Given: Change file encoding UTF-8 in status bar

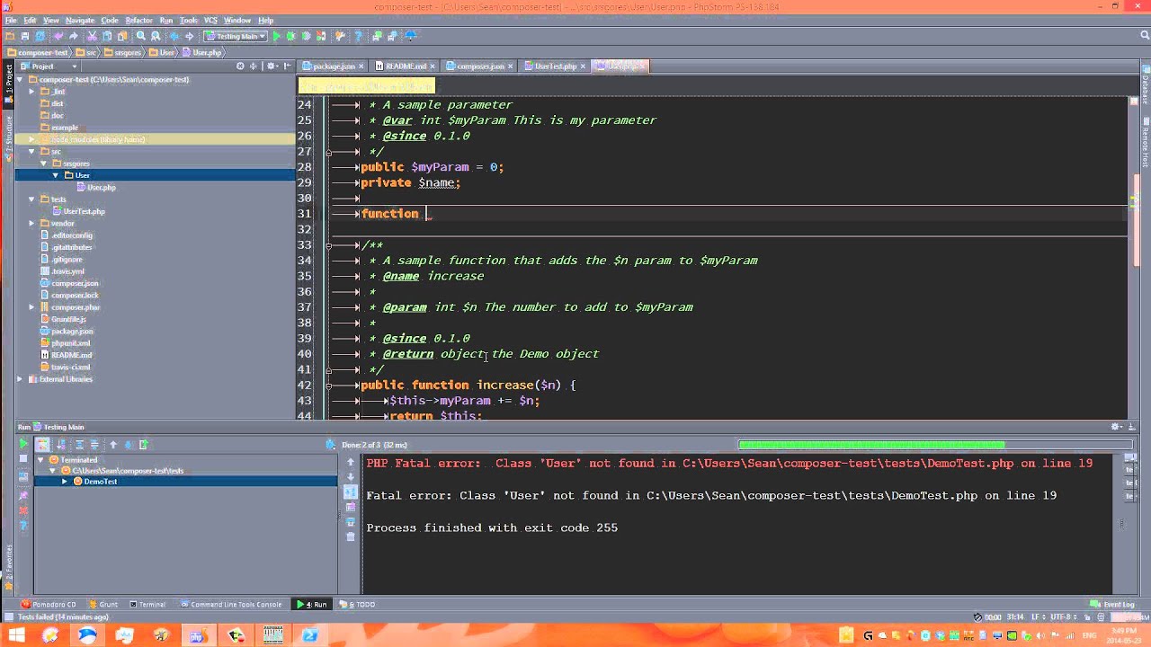Looking at the screenshot, I should 1063,617.
